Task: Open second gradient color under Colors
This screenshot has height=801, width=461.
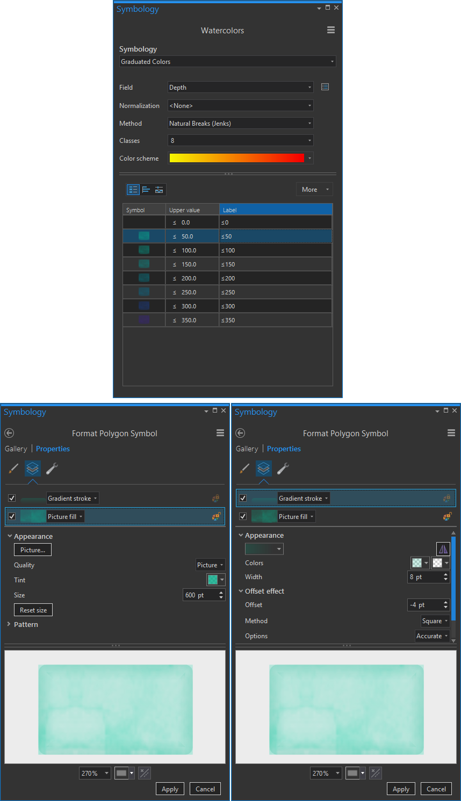Action: click(441, 562)
